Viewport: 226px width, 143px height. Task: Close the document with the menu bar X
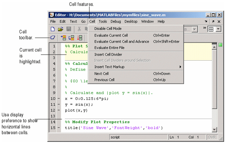coord(219,22)
